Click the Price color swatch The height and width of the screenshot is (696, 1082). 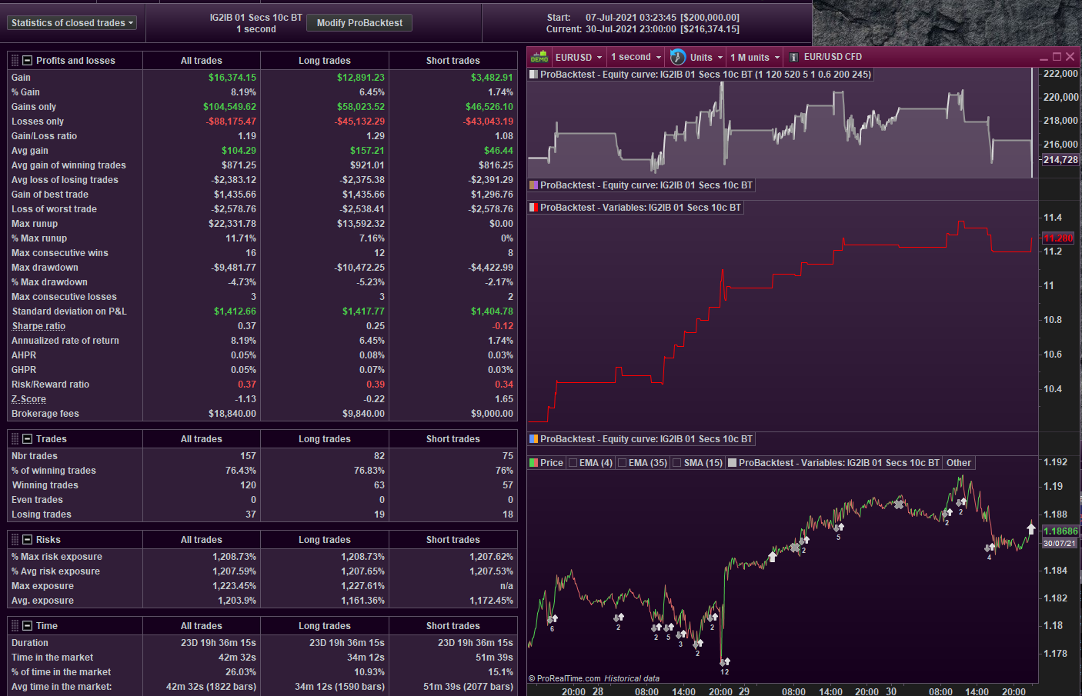click(533, 463)
